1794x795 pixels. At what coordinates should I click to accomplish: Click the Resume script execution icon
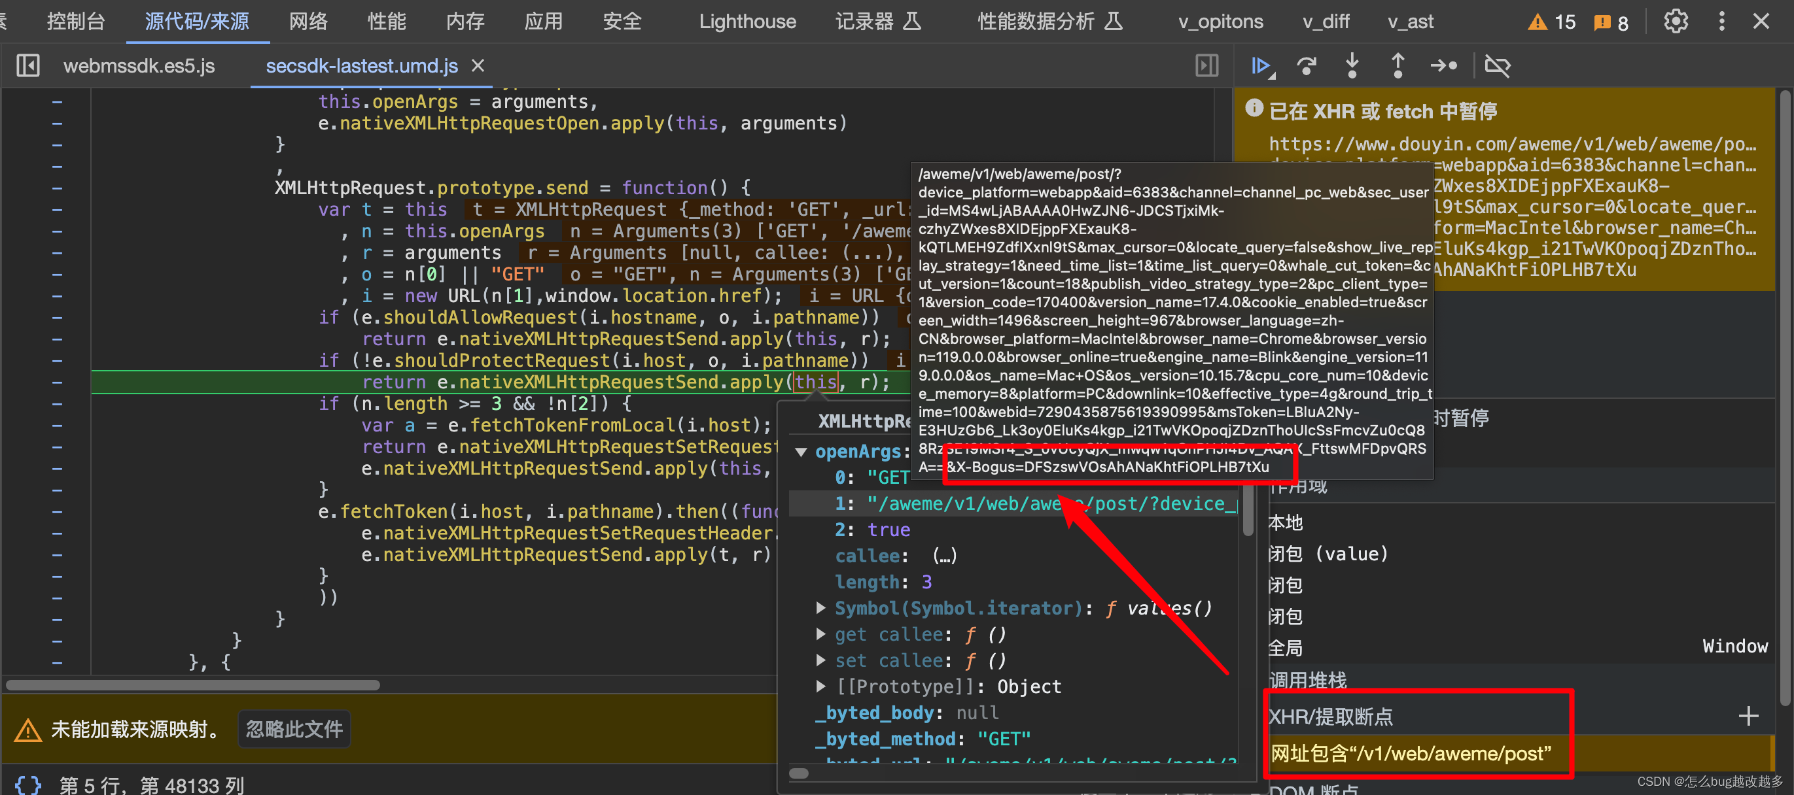click(x=1261, y=66)
